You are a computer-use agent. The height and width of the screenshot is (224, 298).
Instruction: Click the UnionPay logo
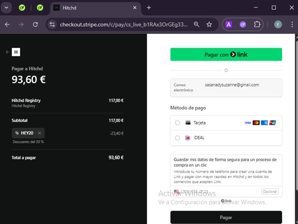click(272, 123)
